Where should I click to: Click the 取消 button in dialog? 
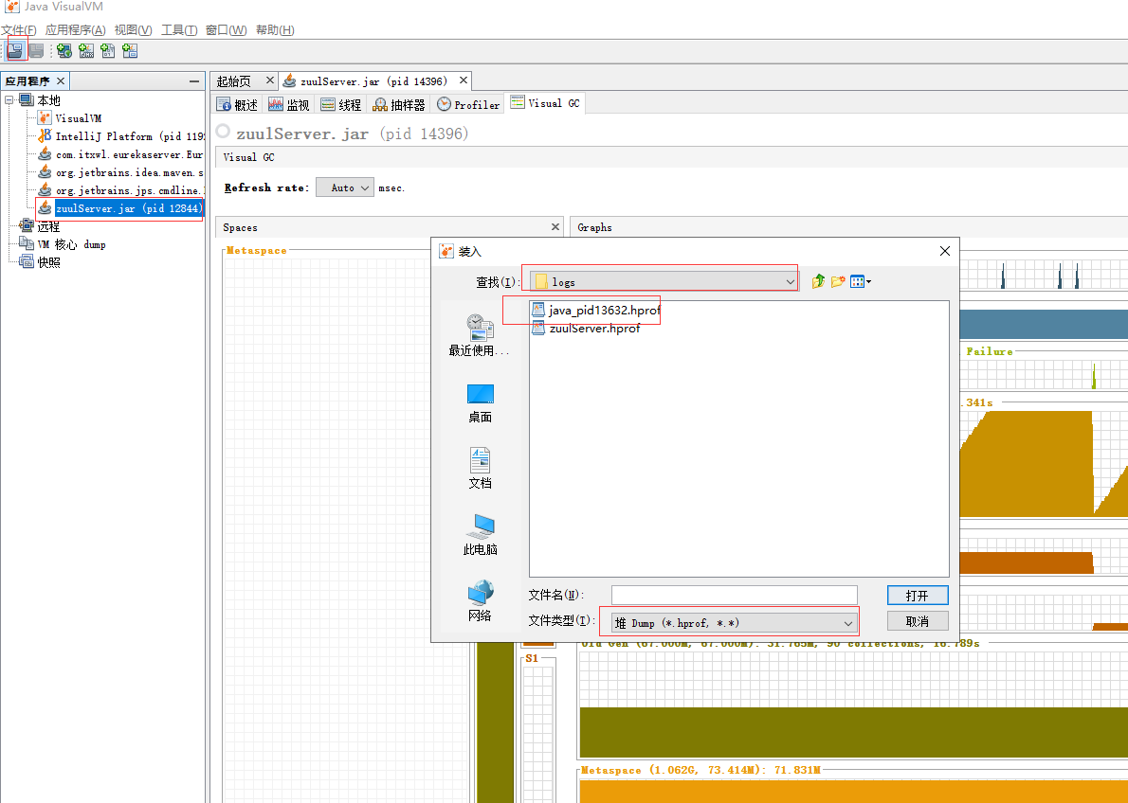tap(917, 621)
